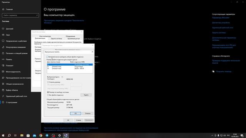Open the Удаленный рабочий стол related link
The width and height of the screenshot is (246, 138).
pyautogui.click(x=223, y=28)
